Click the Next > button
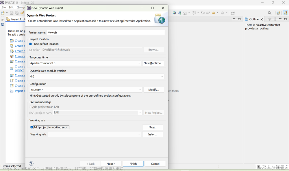 click(x=111, y=164)
